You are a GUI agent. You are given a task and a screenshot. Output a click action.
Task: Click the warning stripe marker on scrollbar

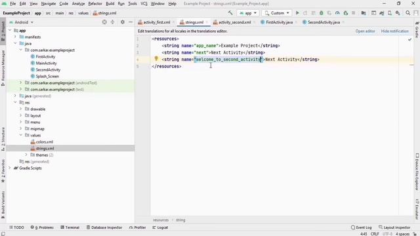tap(411, 65)
